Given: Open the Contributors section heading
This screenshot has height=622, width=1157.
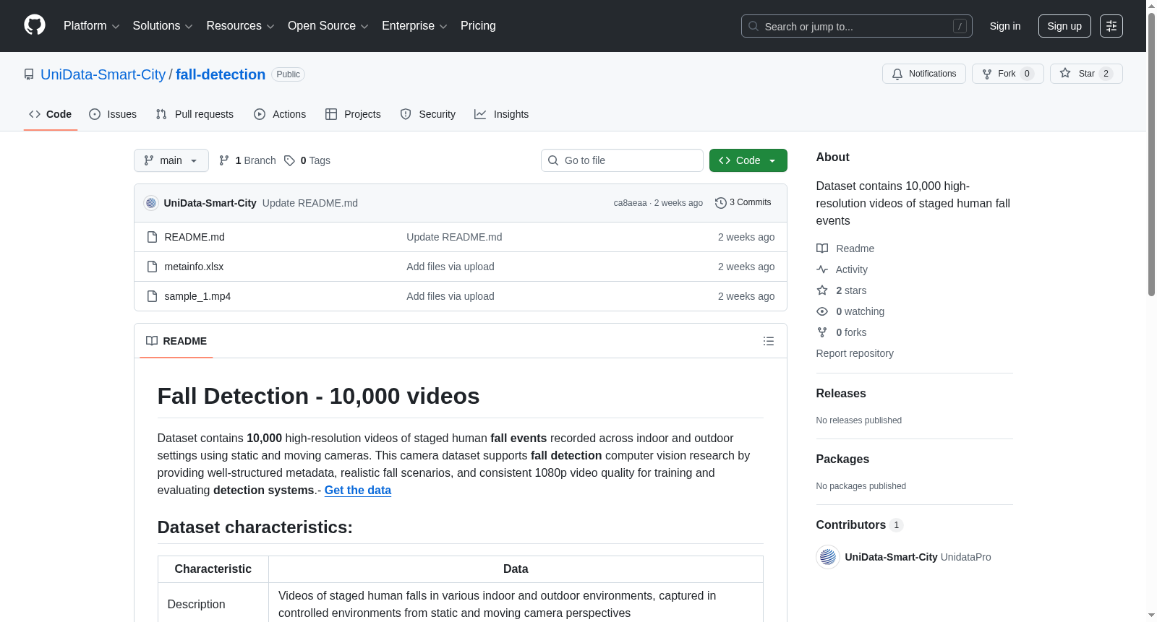Looking at the screenshot, I should click(x=860, y=524).
